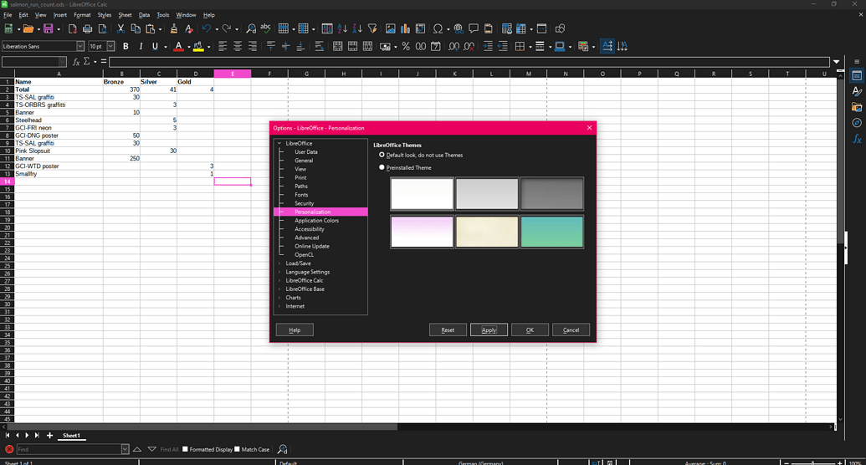Click the Sort Ascending icon
The height and width of the screenshot is (465, 866).
[342, 28]
